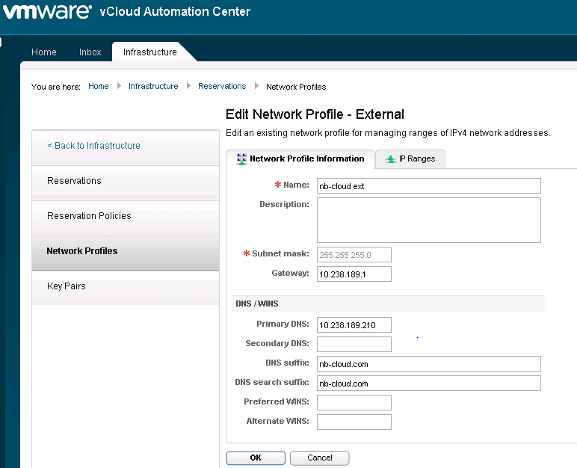Image resolution: width=577 pixels, height=468 pixels.
Task: Select Network Profile Information tab
Action: tap(300, 159)
